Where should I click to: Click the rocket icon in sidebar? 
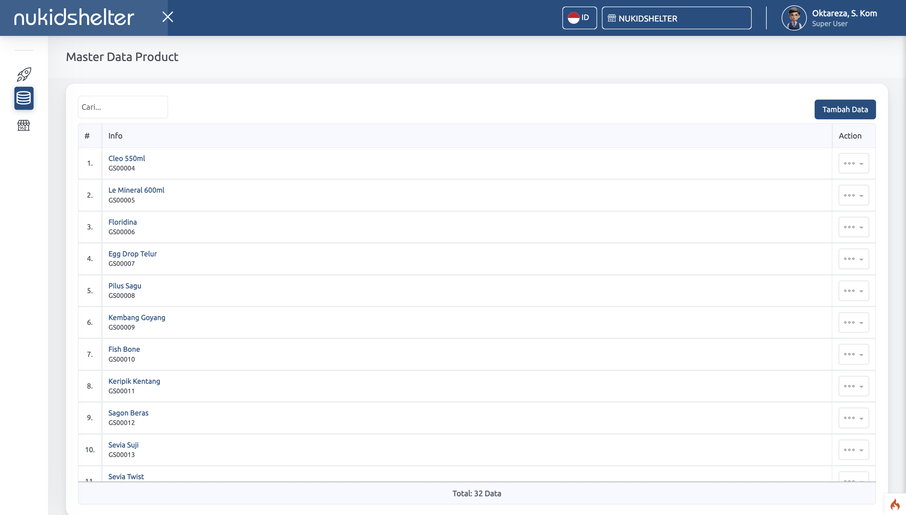click(24, 74)
